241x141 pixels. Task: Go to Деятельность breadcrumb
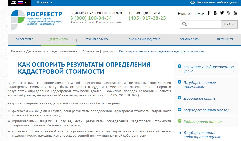pyautogui.click(x=36, y=51)
